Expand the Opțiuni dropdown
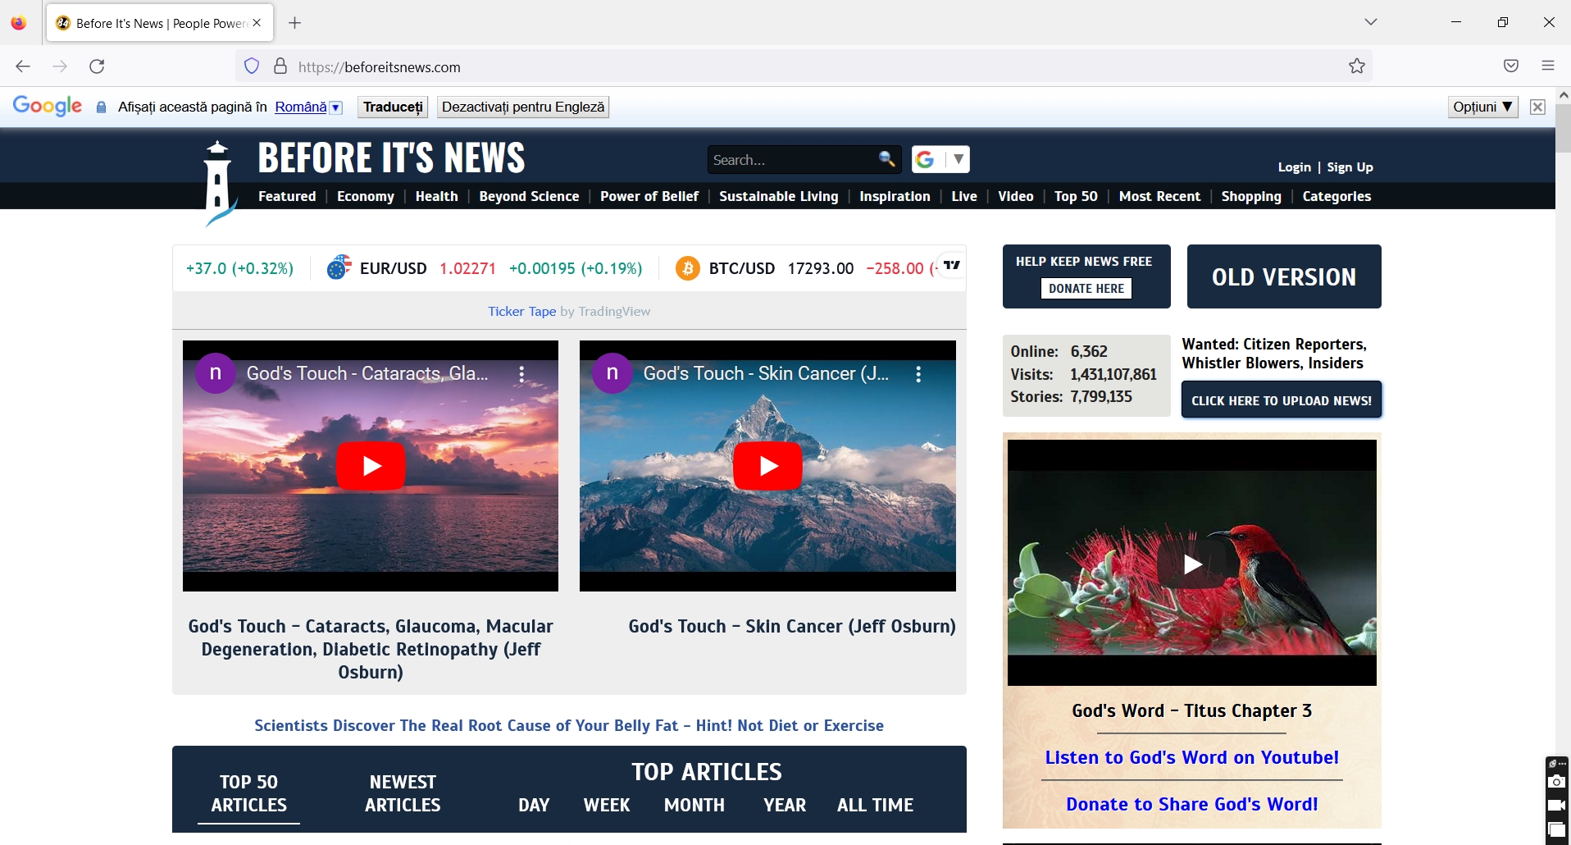 click(x=1482, y=107)
